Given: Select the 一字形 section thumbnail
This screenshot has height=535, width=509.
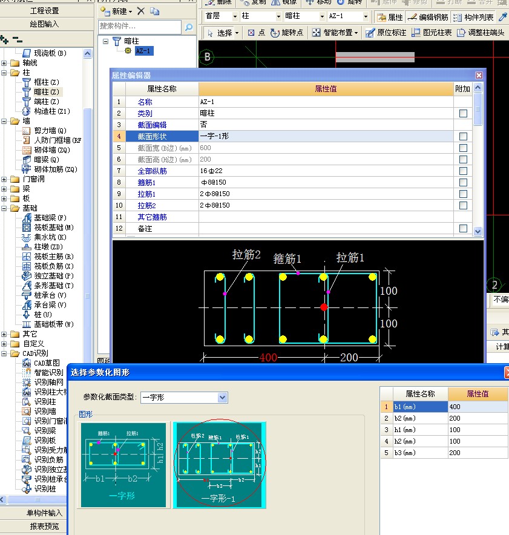Looking at the screenshot, I should tap(123, 465).
